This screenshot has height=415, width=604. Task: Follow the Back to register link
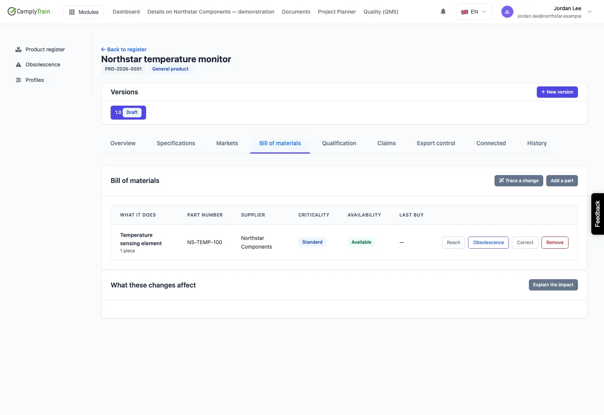124,49
